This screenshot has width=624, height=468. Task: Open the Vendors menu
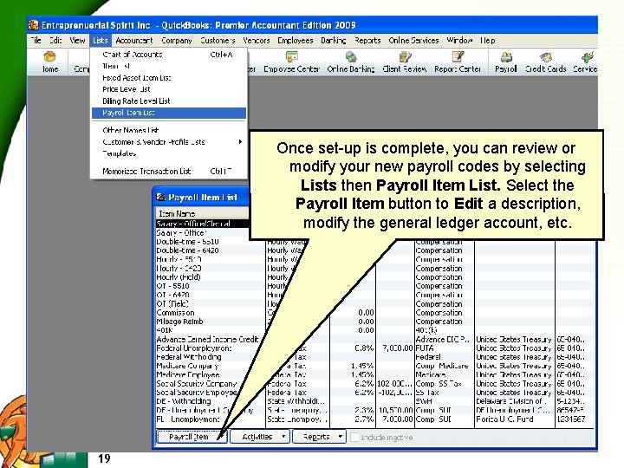click(257, 40)
